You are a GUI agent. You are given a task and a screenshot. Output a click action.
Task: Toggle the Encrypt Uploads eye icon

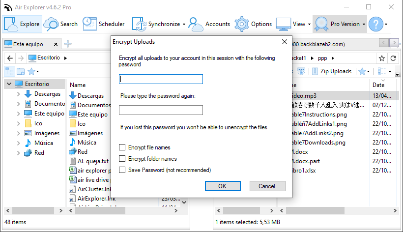click(301, 71)
